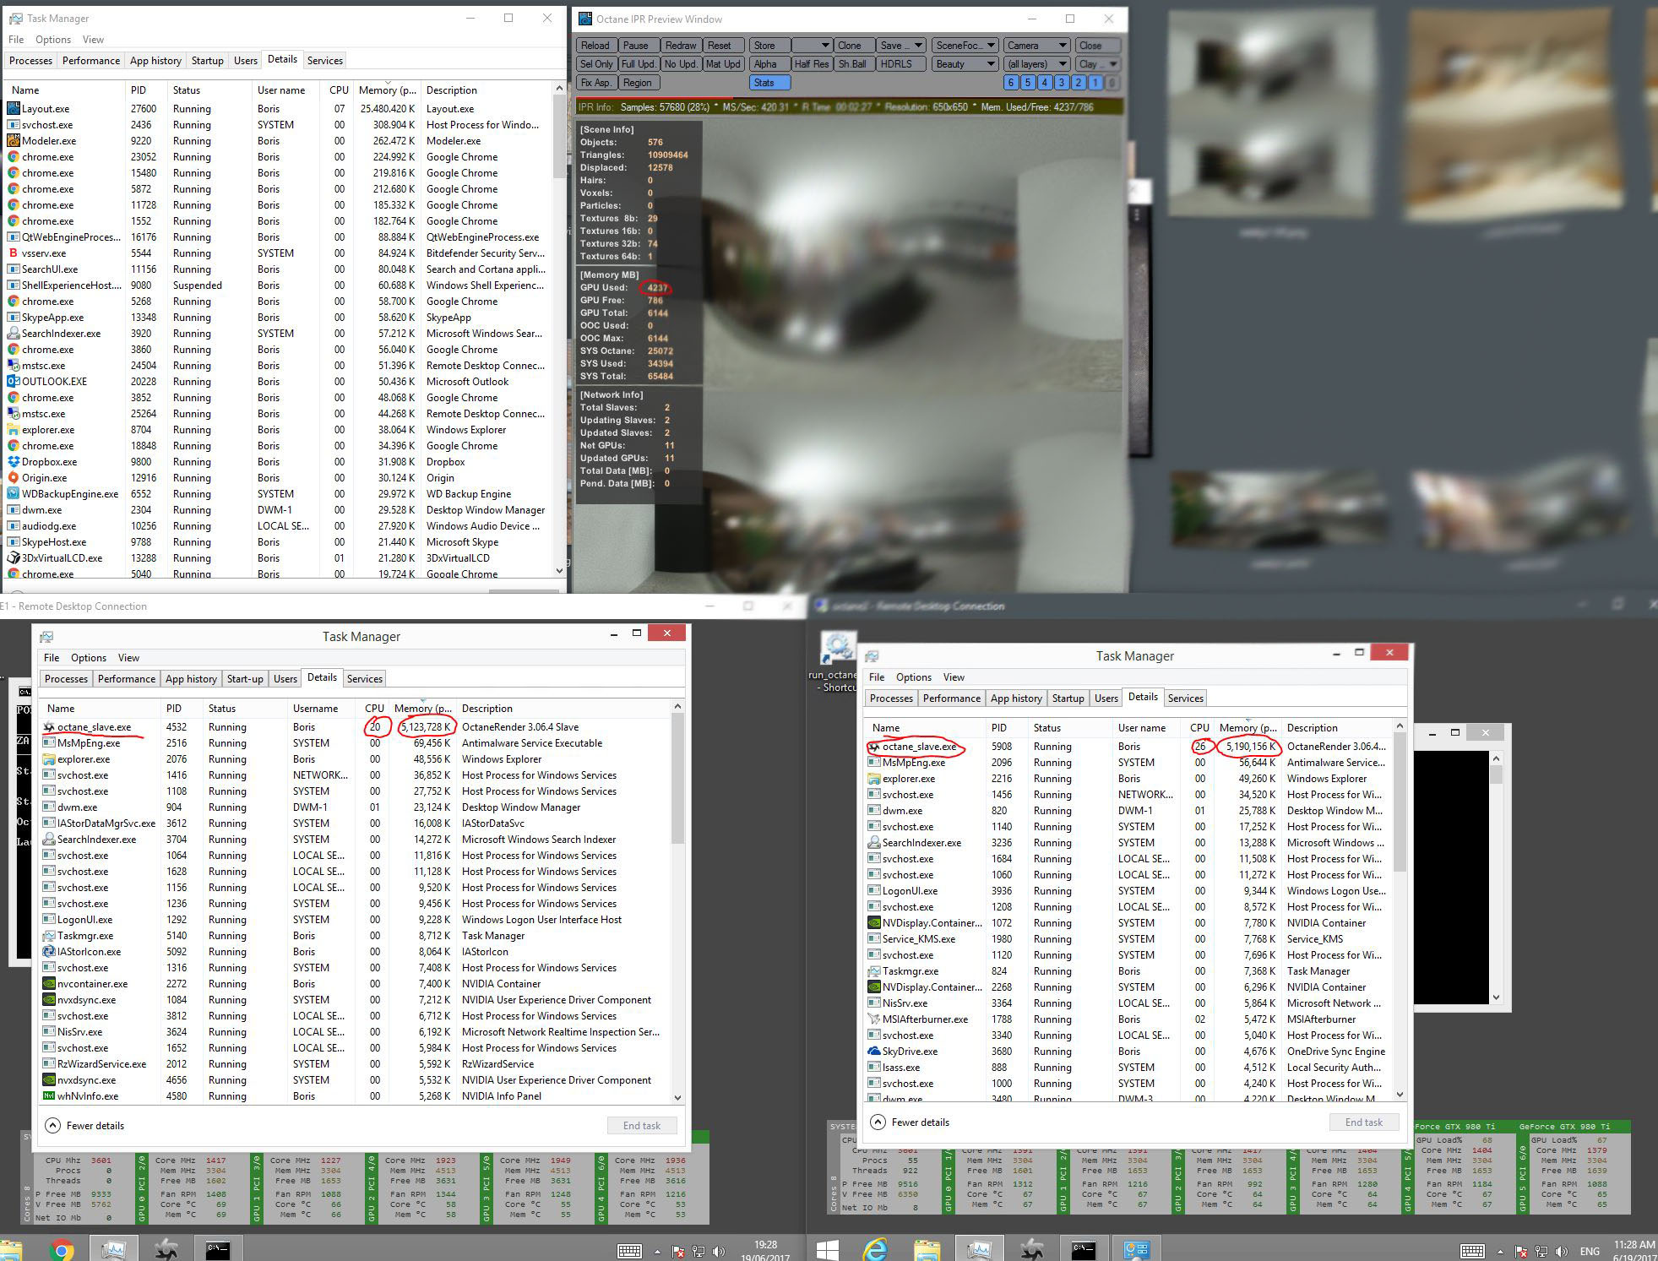Open the Camera dropdown in Octane IPR
The width and height of the screenshot is (1658, 1261).
tap(1036, 46)
